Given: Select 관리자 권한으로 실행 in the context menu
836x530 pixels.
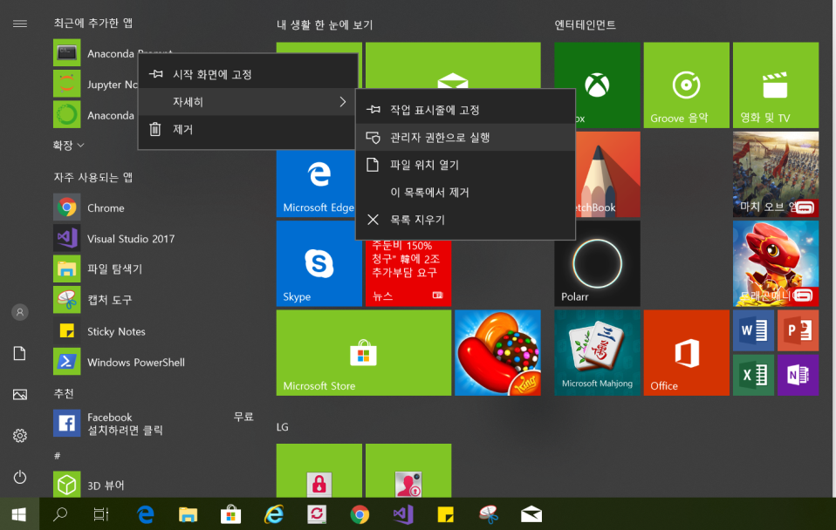Looking at the screenshot, I should click(x=465, y=138).
